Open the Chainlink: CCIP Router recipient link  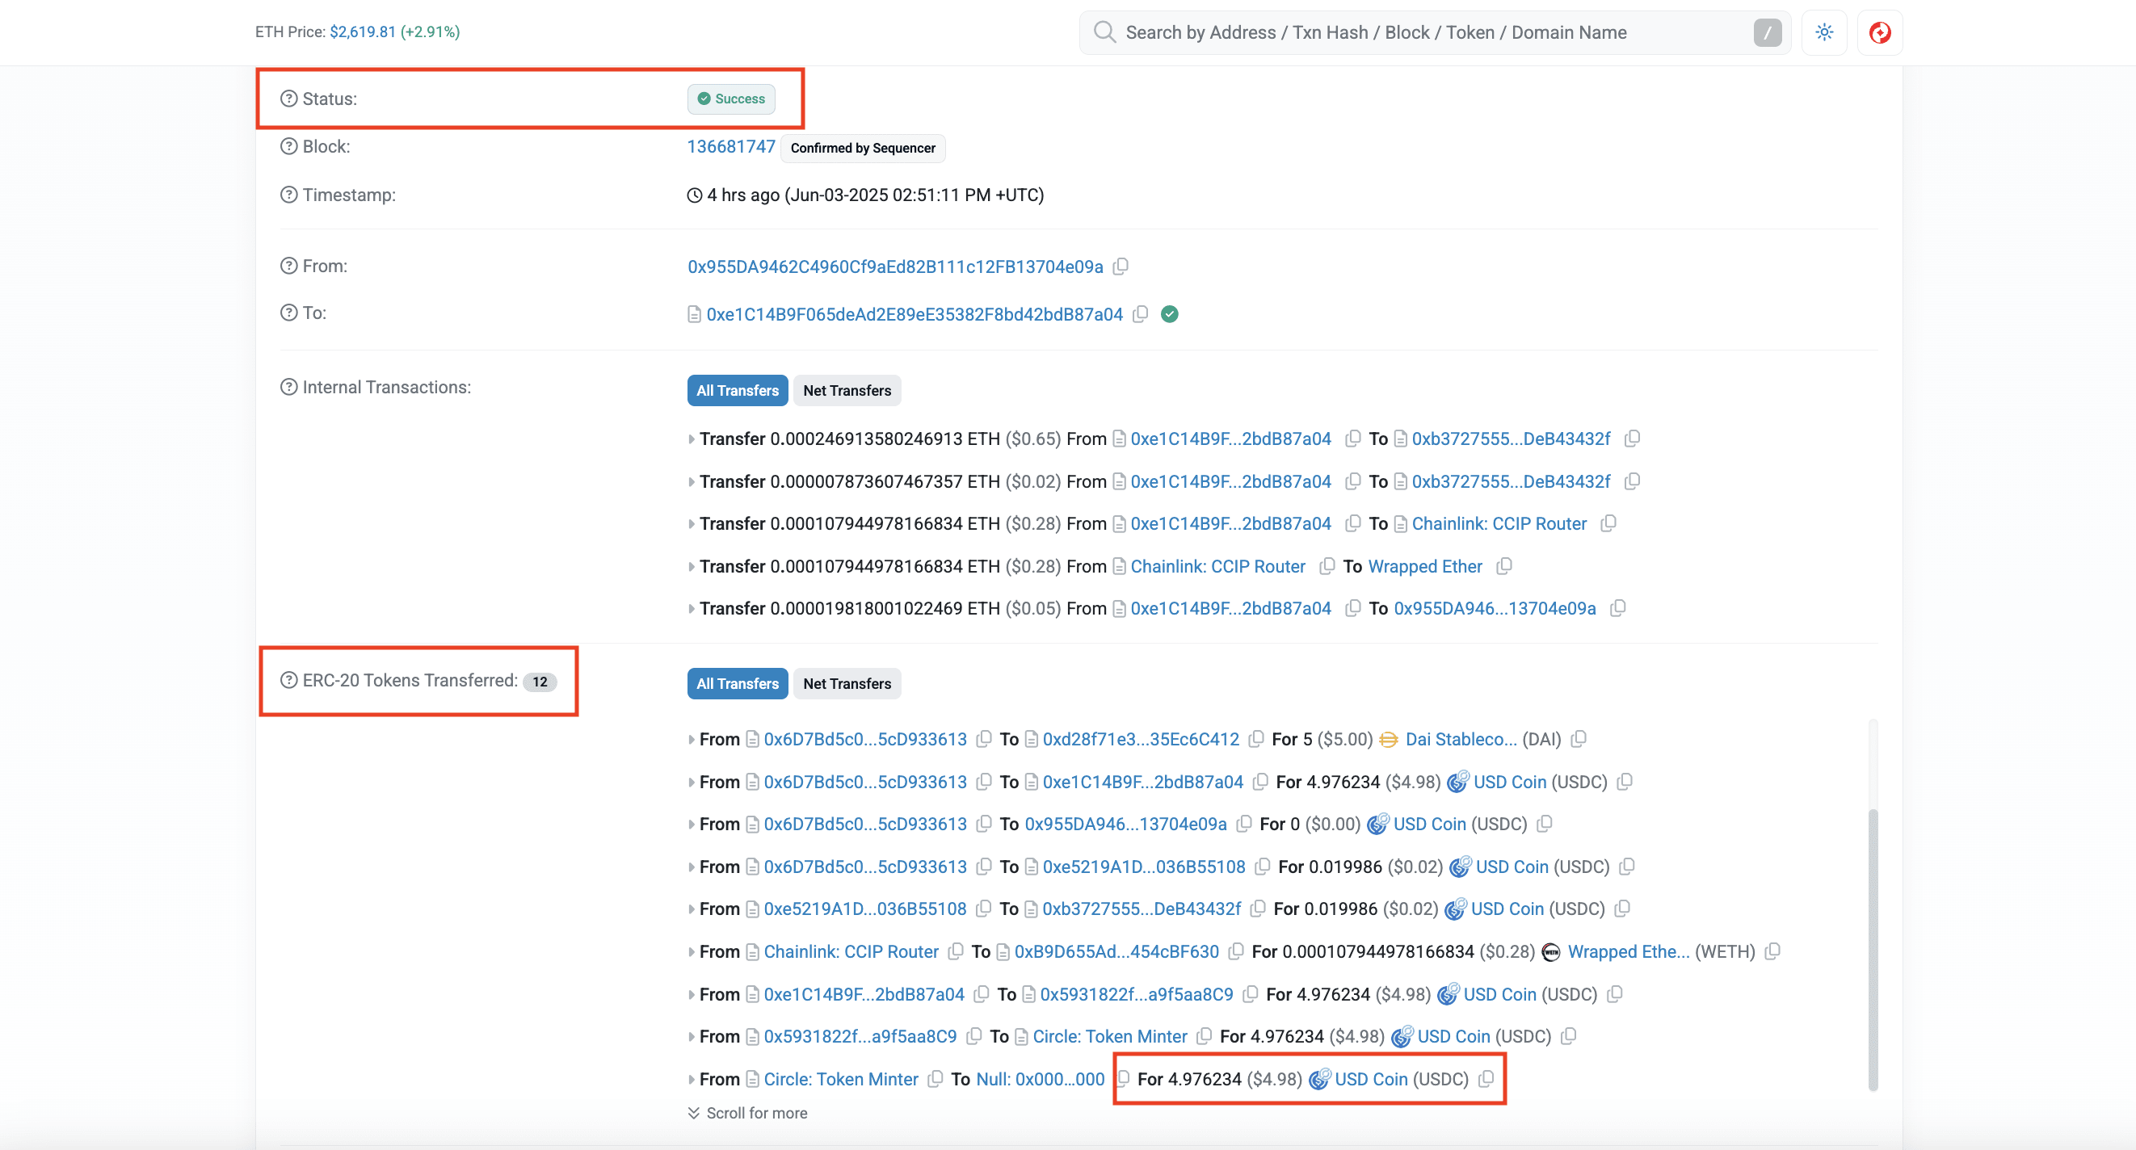[x=1499, y=524]
